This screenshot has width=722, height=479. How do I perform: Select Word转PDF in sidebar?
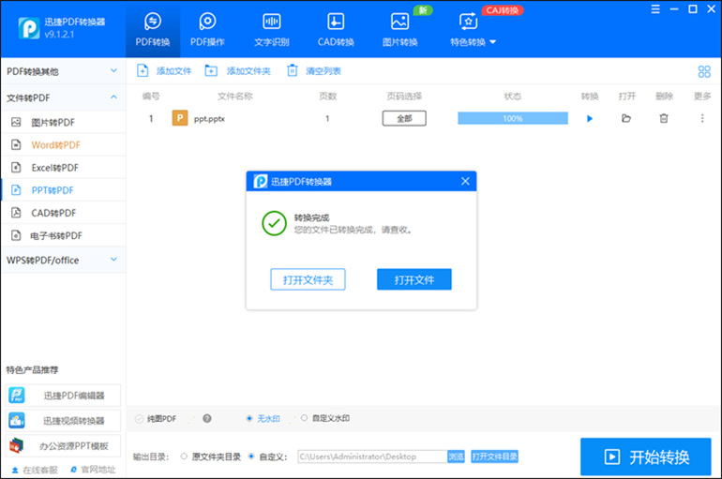click(64, 145)
